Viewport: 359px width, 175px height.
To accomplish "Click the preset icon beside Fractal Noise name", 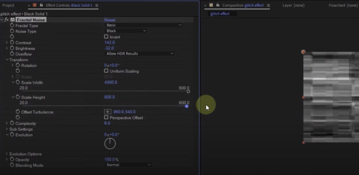I will (13, 20).
